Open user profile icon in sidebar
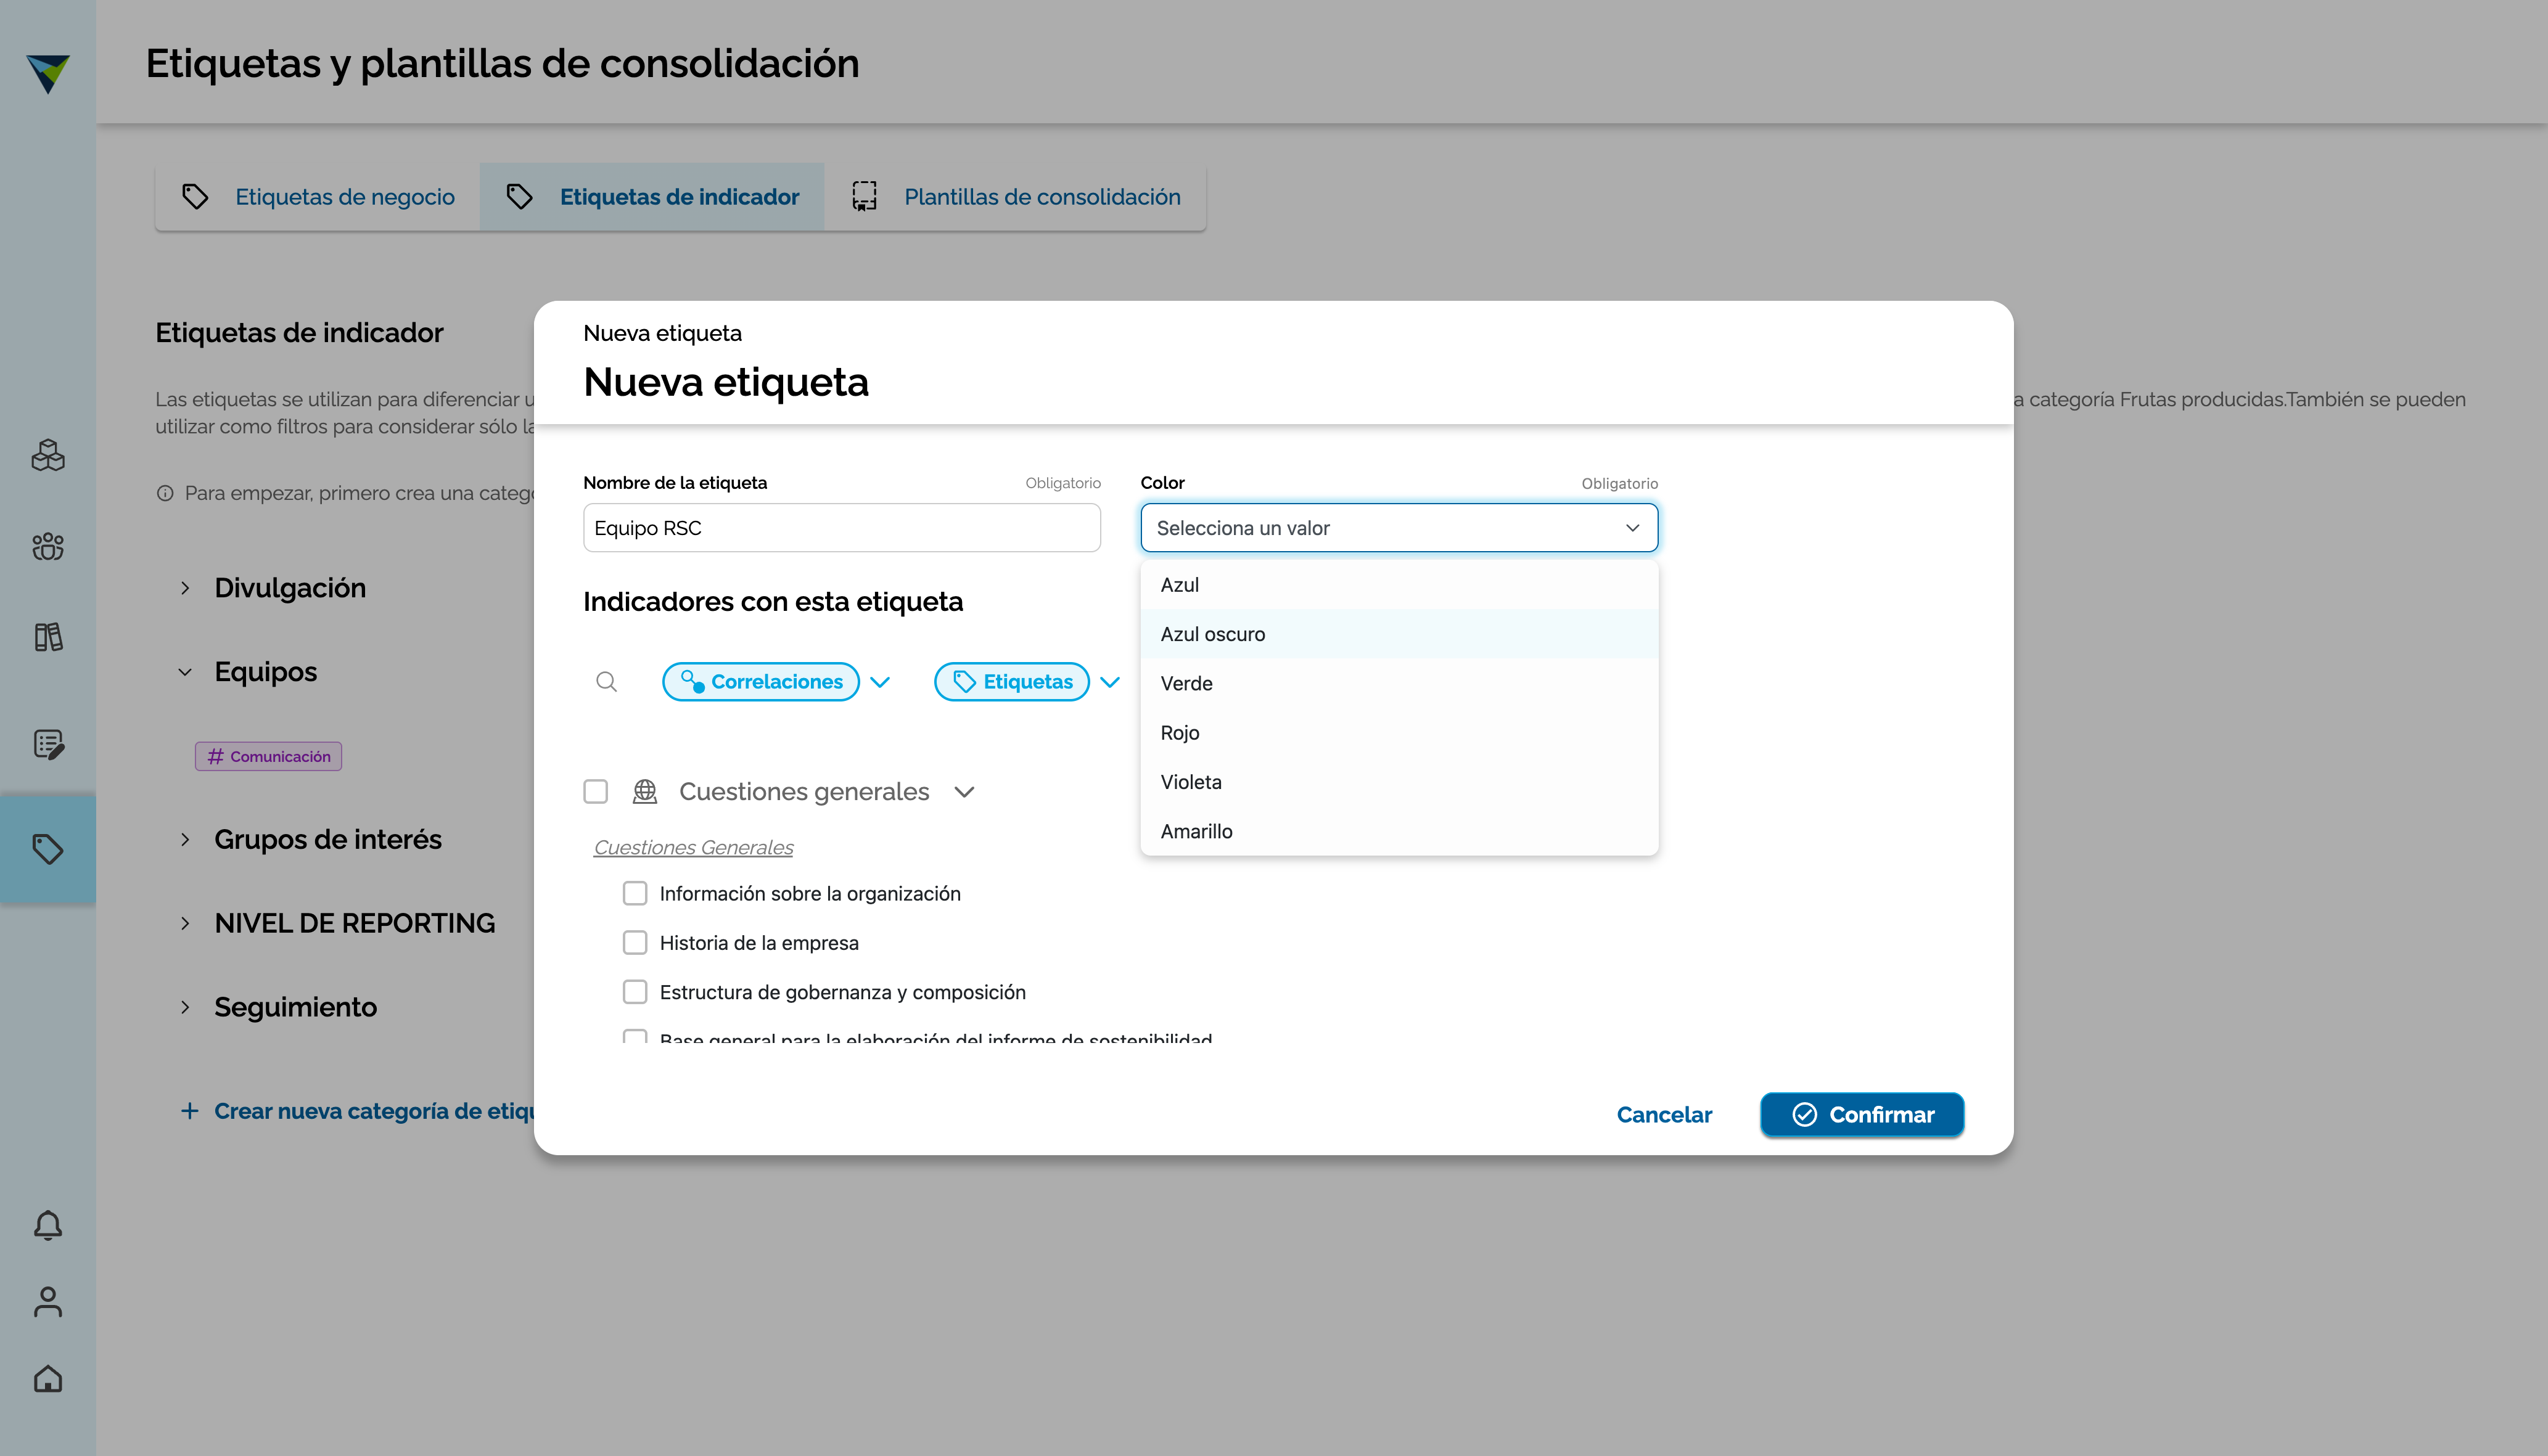The image size is (2548, 1456). click(48, 1302)
